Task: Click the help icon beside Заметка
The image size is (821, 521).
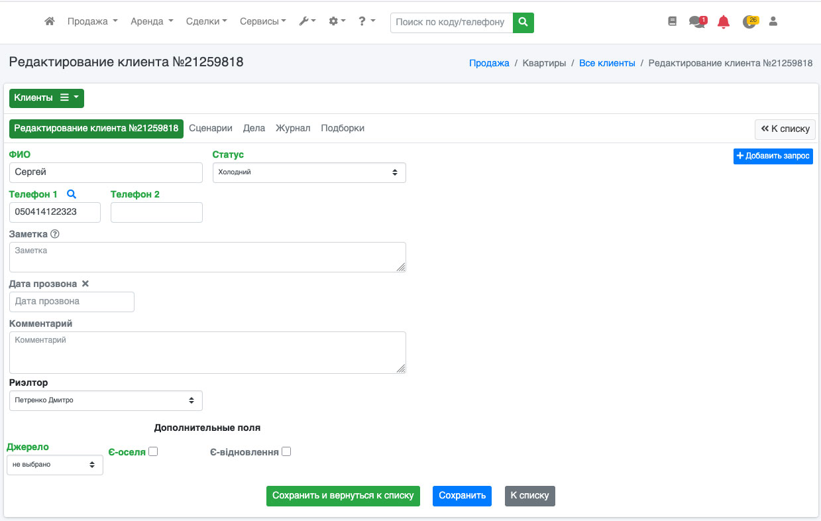Action: tap(55, 234)
